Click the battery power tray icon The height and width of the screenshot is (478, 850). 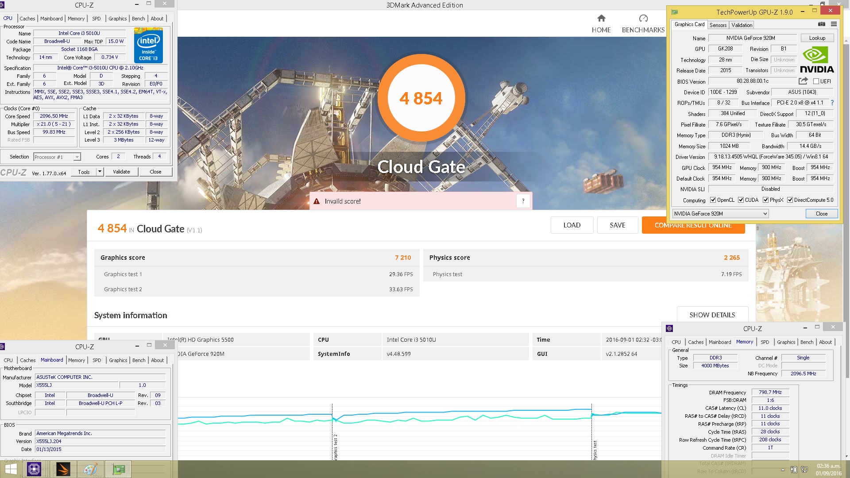point(794,470)
